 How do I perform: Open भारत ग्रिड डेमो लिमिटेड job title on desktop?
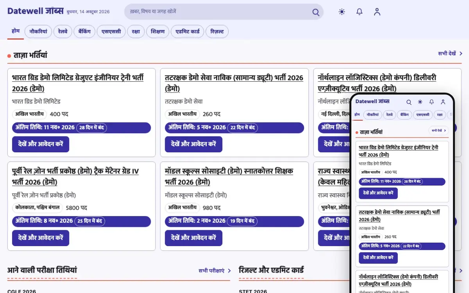pyautogui.click(x=78, y=83)
